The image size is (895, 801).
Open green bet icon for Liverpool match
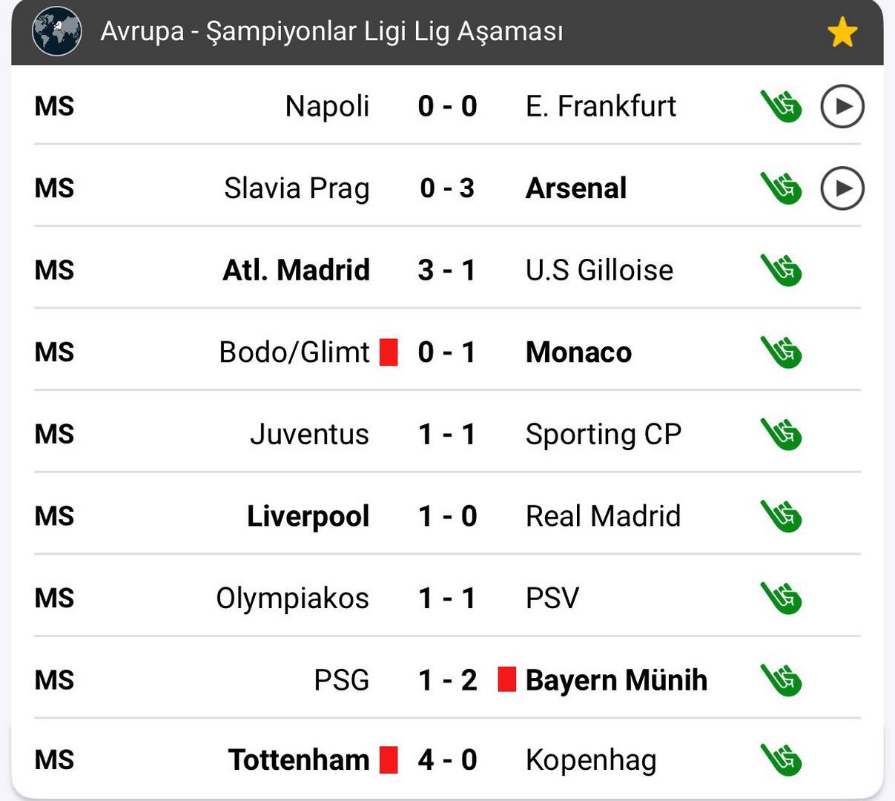click(781, 516)
